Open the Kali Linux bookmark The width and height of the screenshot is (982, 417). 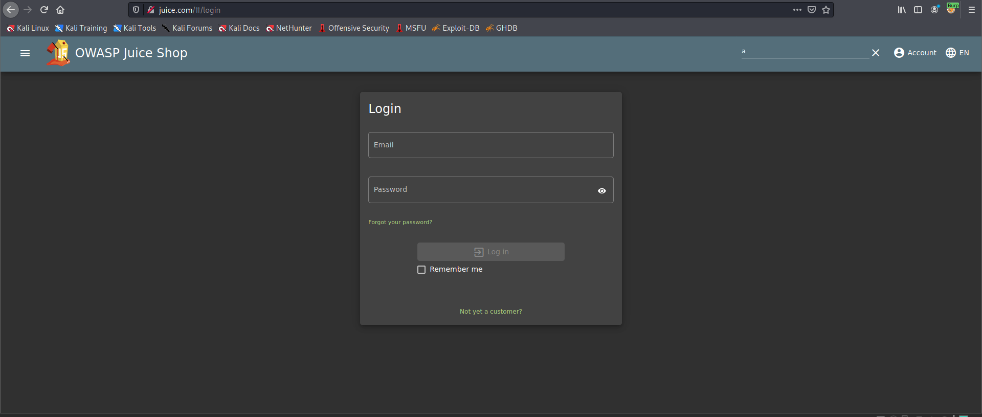click(x=28, y=28)
